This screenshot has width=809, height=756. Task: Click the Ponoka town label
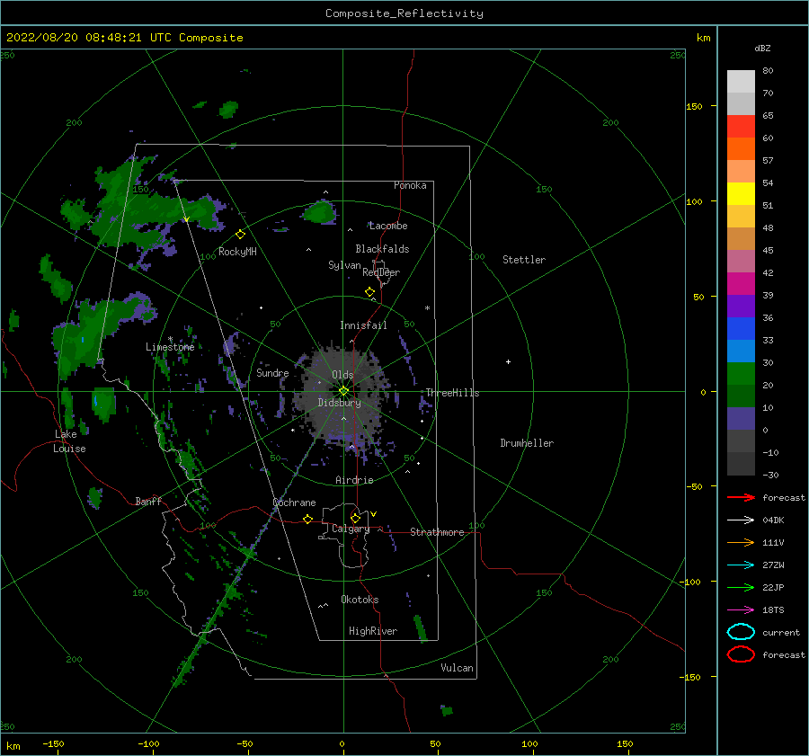point(410,185)
